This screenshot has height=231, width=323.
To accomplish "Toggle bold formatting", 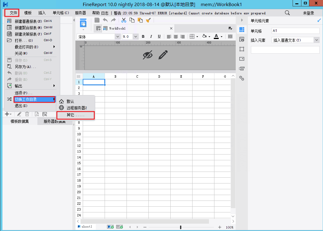I will [143, 37].
